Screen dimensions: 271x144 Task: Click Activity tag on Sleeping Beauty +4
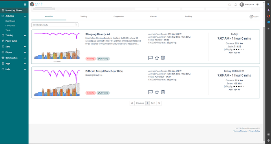[91, 58]
